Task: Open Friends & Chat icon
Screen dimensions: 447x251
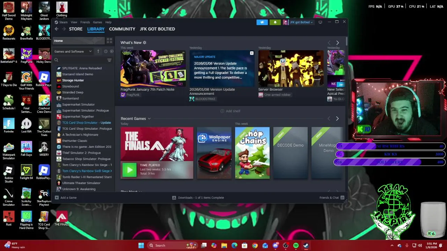Action: click(342, 198)
